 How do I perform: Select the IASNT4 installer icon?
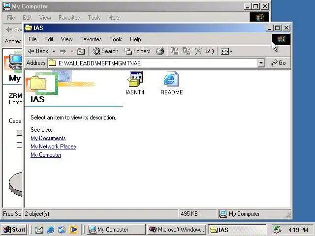tap(135, 83)
